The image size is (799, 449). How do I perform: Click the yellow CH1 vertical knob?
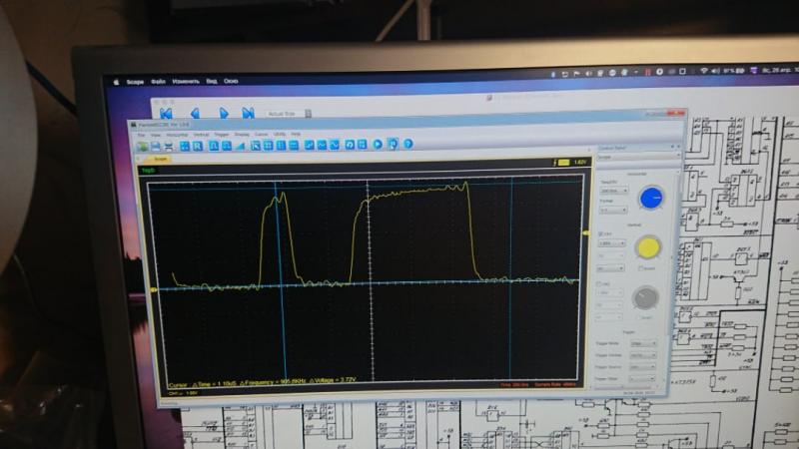tap(647, 248)
